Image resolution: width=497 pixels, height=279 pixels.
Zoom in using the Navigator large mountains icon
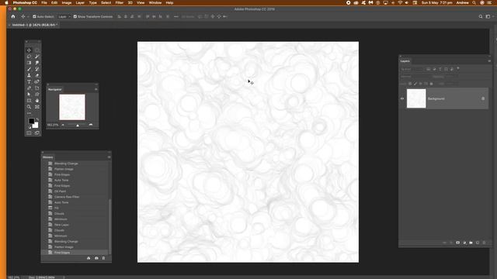click(x=91, y=125)
